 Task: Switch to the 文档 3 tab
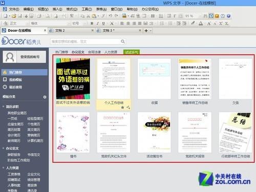click(119, 31)
